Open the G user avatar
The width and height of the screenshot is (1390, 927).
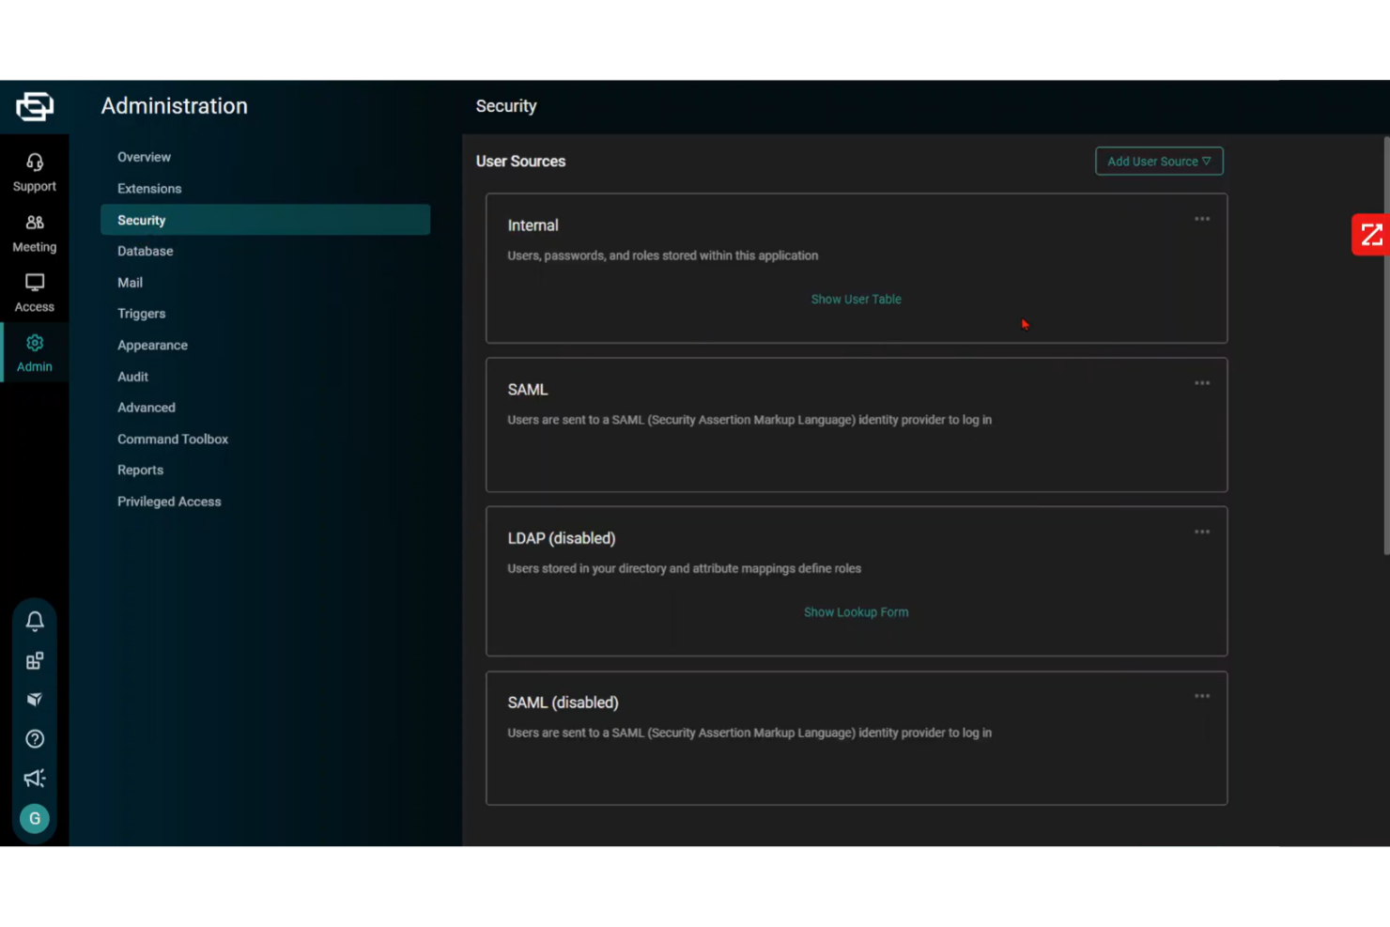pyautogui.click(x=35, y=818)
